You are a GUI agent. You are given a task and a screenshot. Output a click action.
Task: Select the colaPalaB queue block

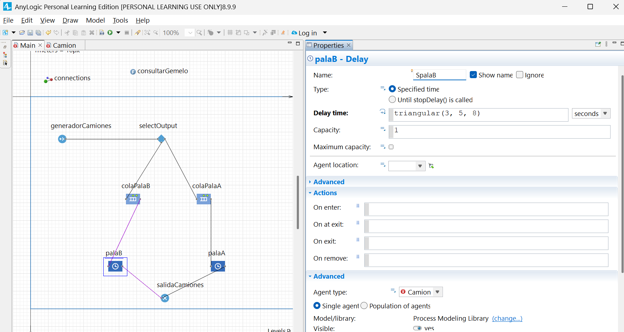pyautogui.click(x=133, y=199)
